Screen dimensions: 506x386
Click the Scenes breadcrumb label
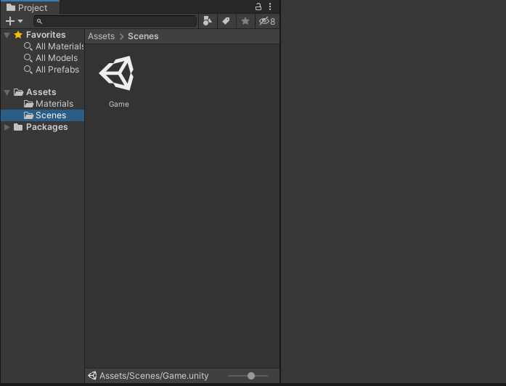click(x=143, y=36)
